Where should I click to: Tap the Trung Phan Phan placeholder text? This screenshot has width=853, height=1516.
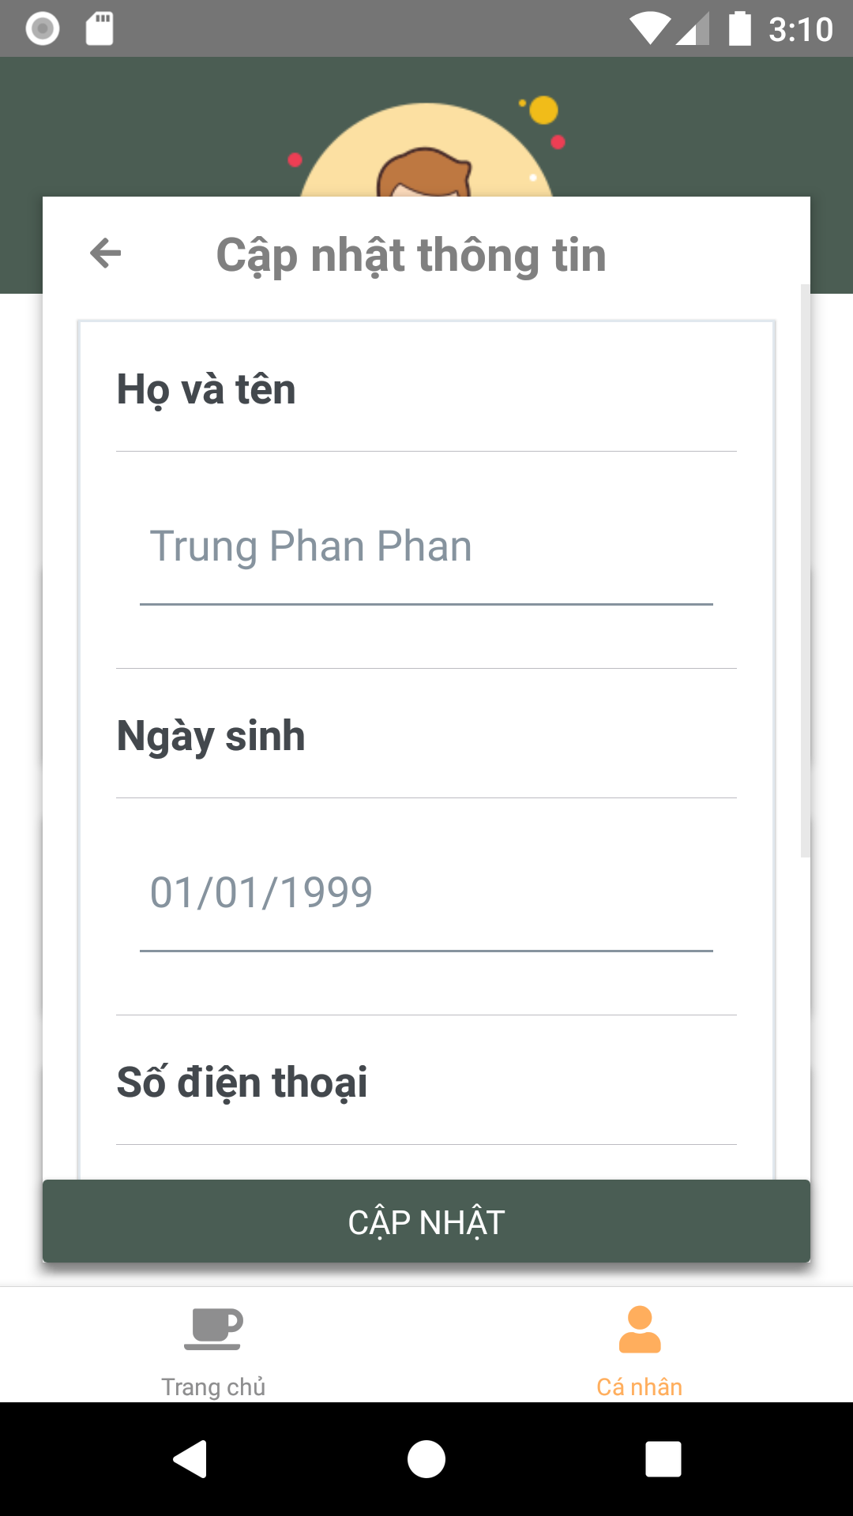coord(310,545)
